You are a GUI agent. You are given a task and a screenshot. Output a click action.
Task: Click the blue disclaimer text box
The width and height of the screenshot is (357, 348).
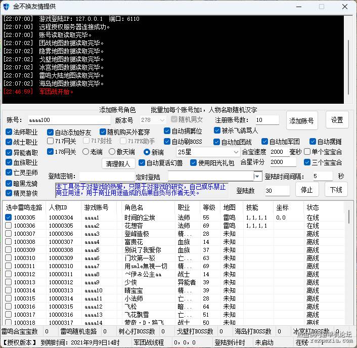click(142, 190)
